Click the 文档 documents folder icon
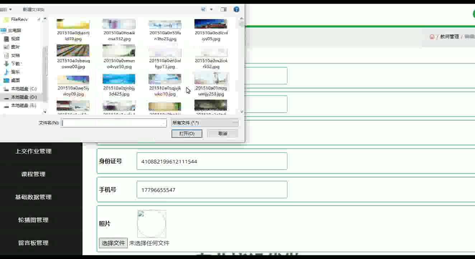This screenshot has width=475, height=259. (x=6, y=55)
